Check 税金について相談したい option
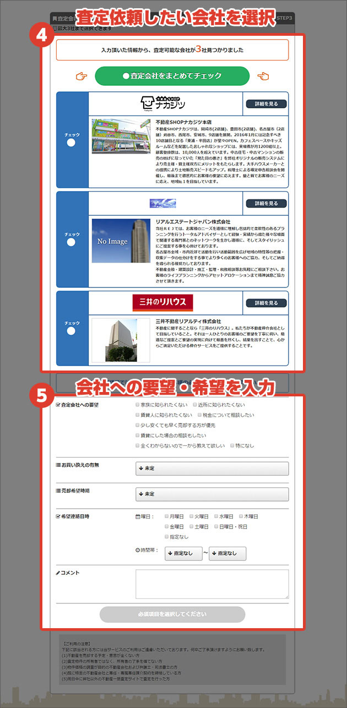The height and width of the screenshot is (708, 347). (x=198, y=415)
